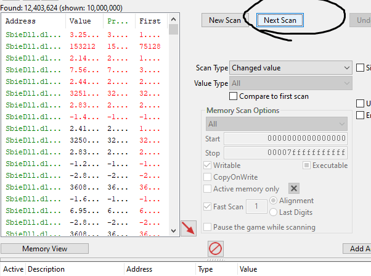
Task: Select the result row with value 3.25...
Action: tap(85, 35)
